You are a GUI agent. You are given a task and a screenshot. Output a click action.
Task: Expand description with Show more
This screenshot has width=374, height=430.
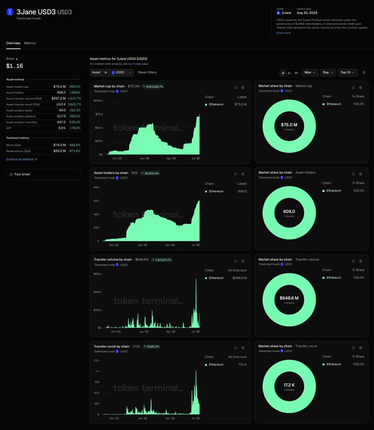point(284,33)
